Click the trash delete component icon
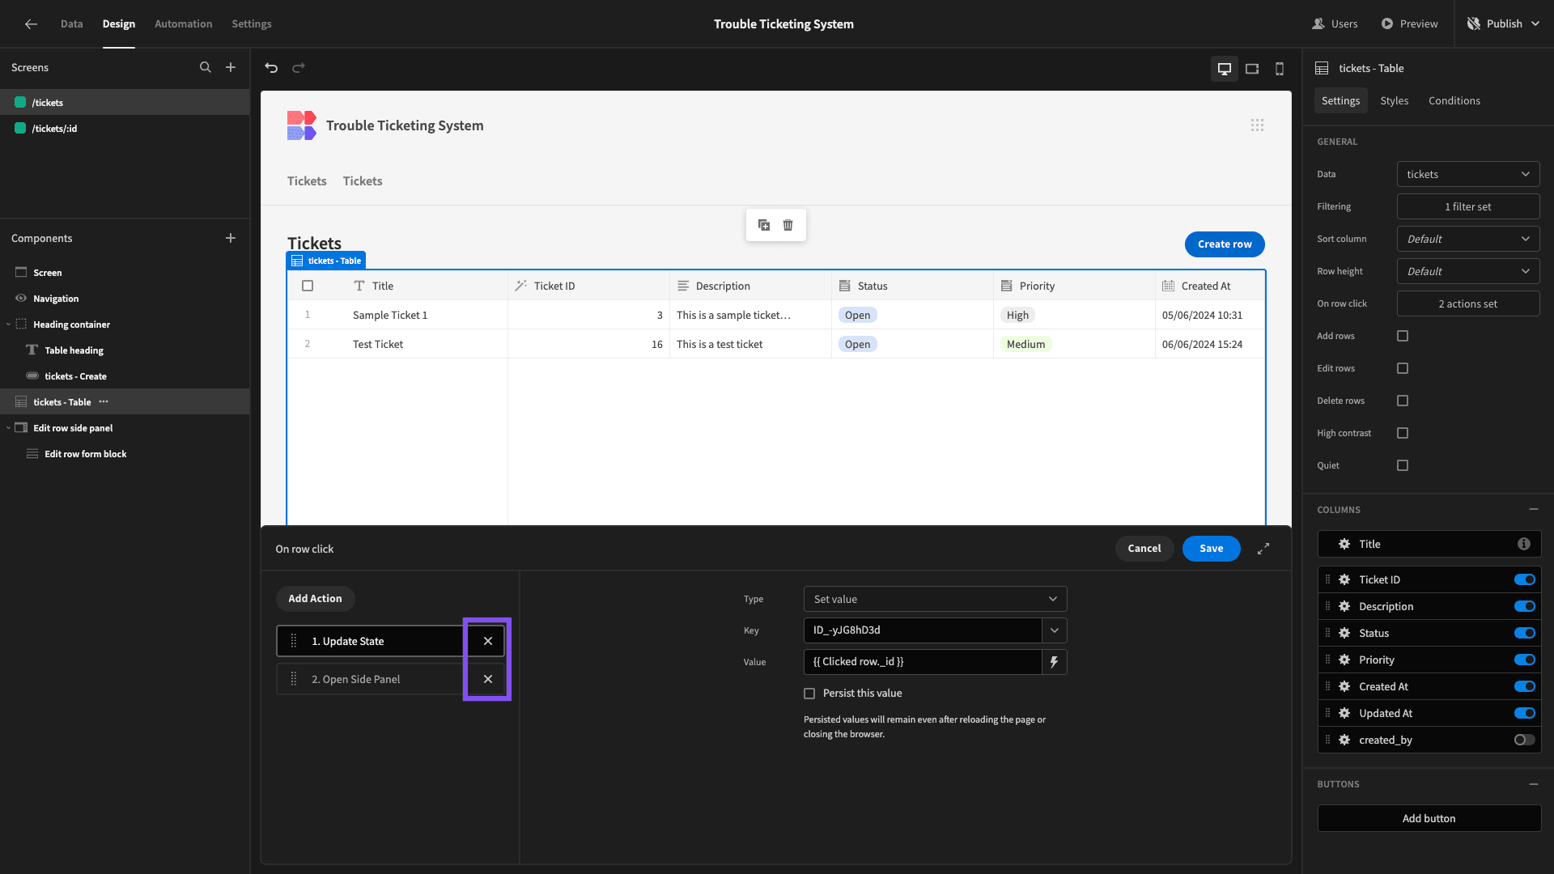 click(x=788, y=225)
